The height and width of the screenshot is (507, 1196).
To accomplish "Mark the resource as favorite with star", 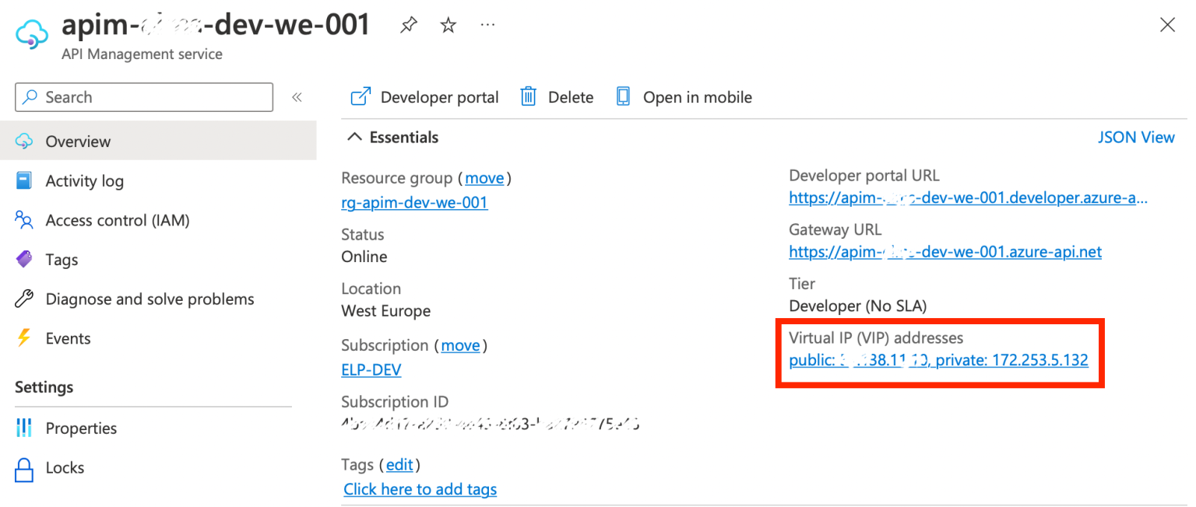I will point(448,26).
